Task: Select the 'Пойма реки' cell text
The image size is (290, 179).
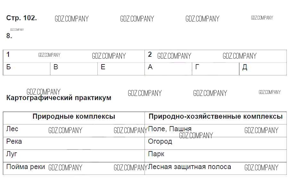Action: [26, 167]
